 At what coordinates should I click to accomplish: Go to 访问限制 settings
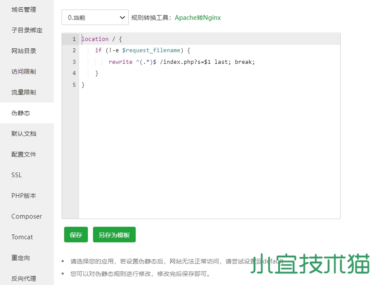(24, 72)
